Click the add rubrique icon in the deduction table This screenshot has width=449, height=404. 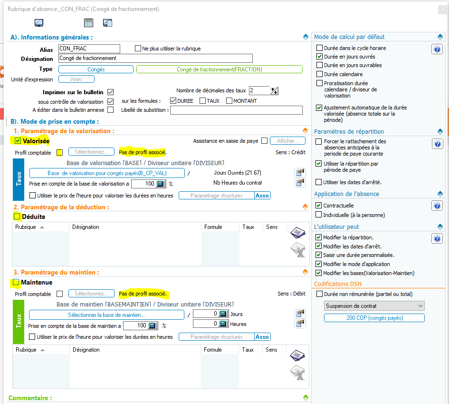pyautogui.click(x=297, y=233)
